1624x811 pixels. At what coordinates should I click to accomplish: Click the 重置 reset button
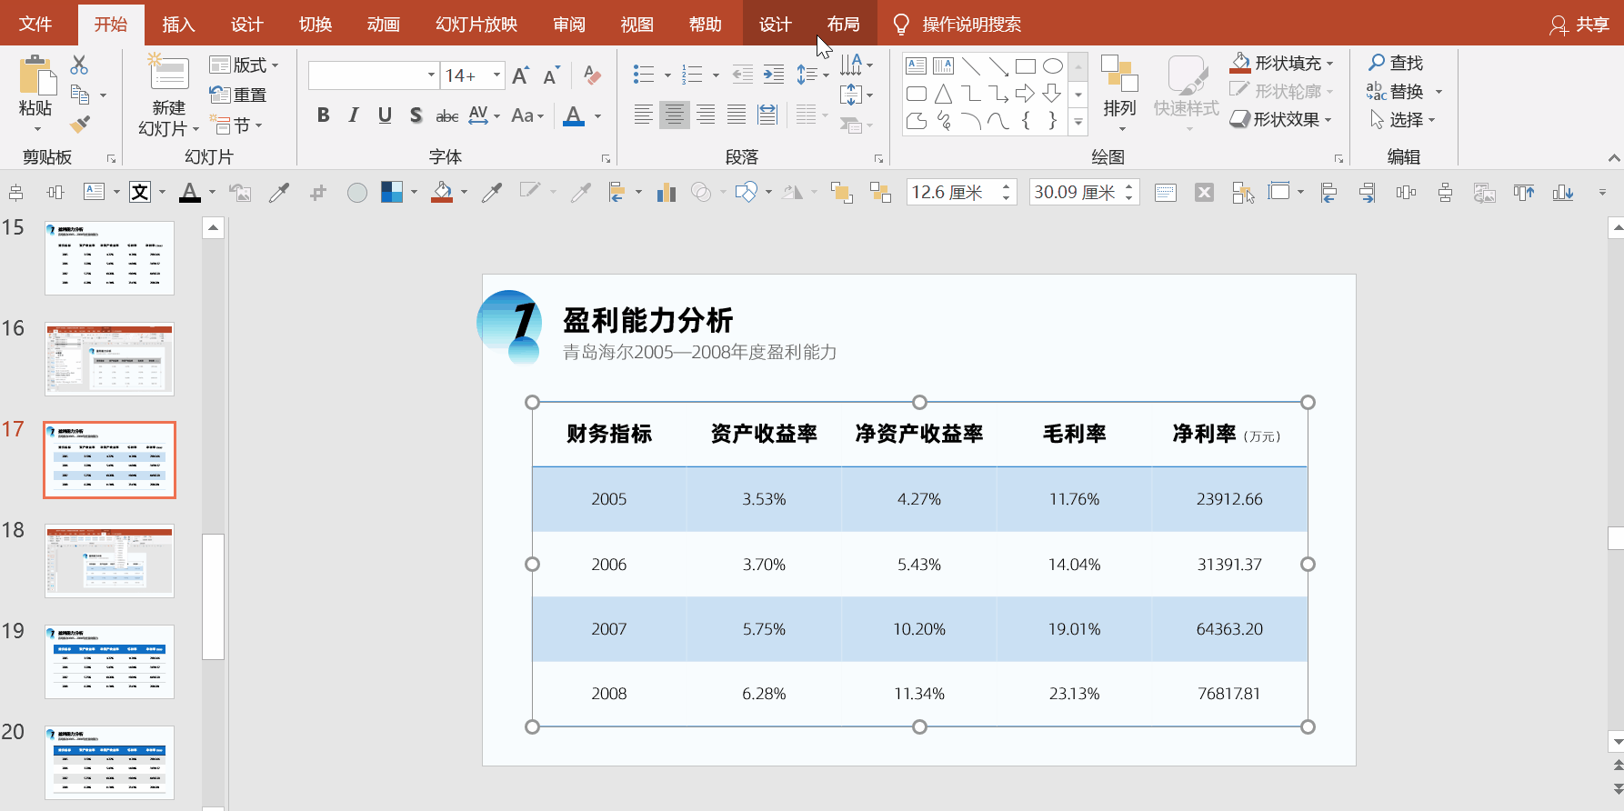pyautogui.click(x=238, y=95)
